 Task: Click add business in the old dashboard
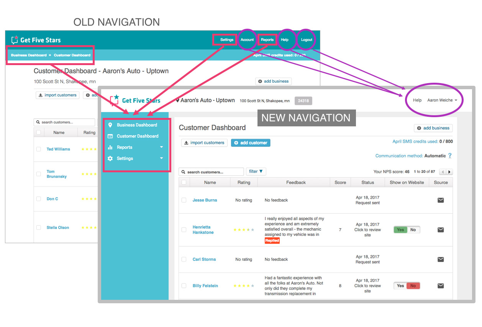274,81
